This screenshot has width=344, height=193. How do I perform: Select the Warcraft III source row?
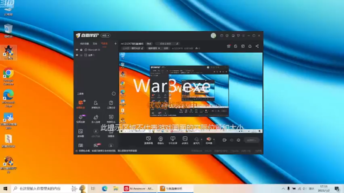pos(96,50)
